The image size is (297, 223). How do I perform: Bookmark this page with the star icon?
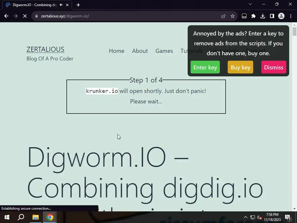pyautogui.click(x=233, y=16)
